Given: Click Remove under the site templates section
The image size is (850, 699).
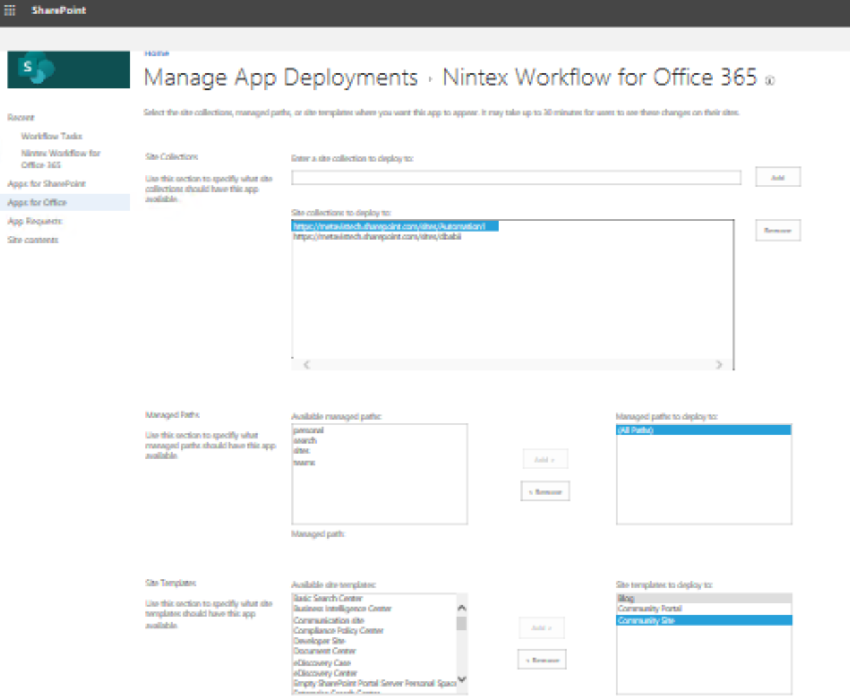Looking at the screenshot, I should [542, 659].
